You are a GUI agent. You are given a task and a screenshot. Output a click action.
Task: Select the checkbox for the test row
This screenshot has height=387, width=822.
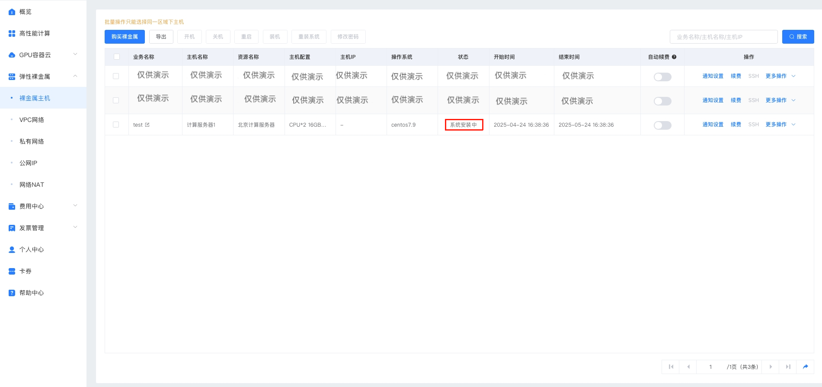[116, 125]
